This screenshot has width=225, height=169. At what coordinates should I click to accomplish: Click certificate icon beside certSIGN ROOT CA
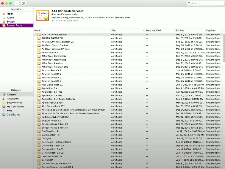coord(39,157)
